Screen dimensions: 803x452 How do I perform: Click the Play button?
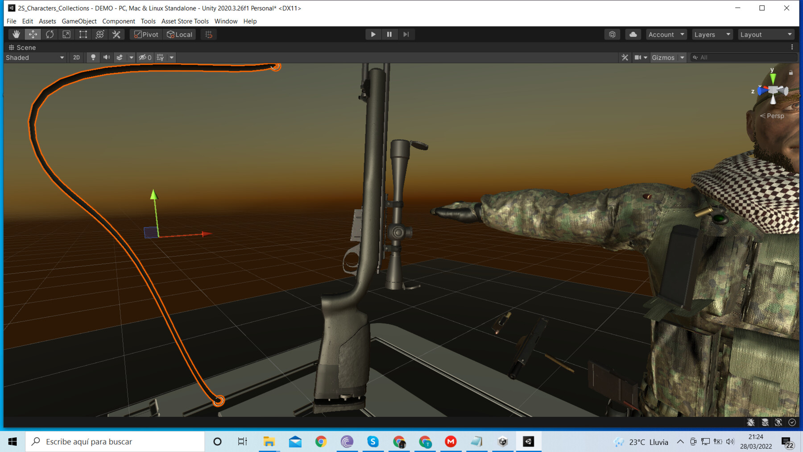click(x=373, y=34)
